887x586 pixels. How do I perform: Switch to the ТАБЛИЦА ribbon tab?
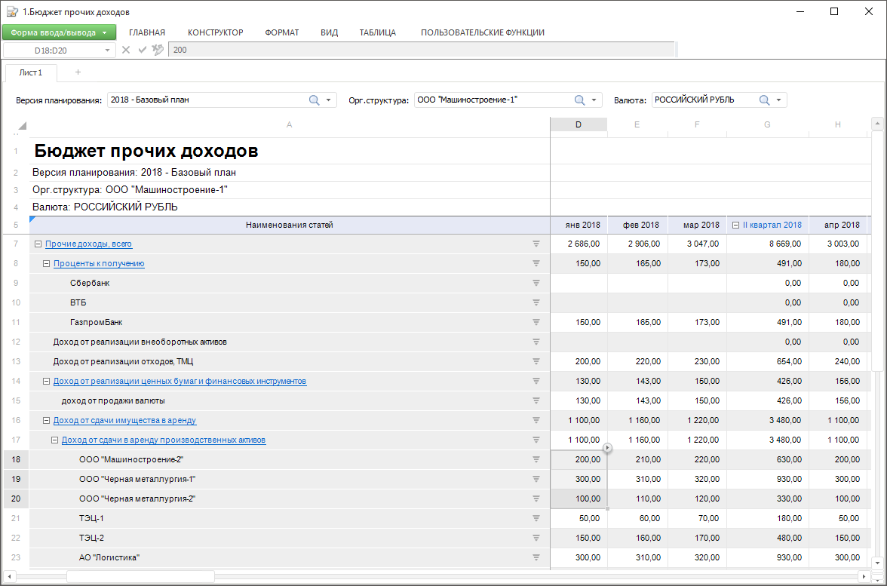point(379,32)
